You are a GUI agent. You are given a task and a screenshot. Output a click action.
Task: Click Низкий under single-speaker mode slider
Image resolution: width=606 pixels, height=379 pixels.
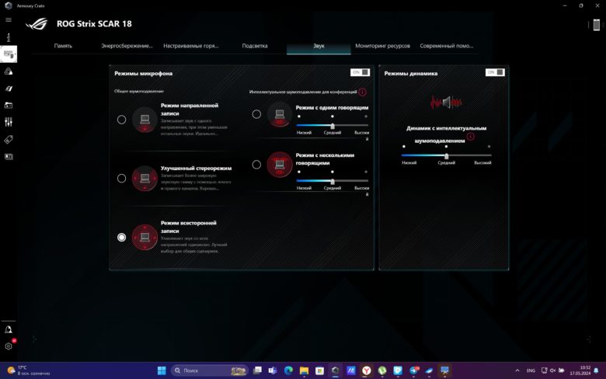click(x=304, y=133)
